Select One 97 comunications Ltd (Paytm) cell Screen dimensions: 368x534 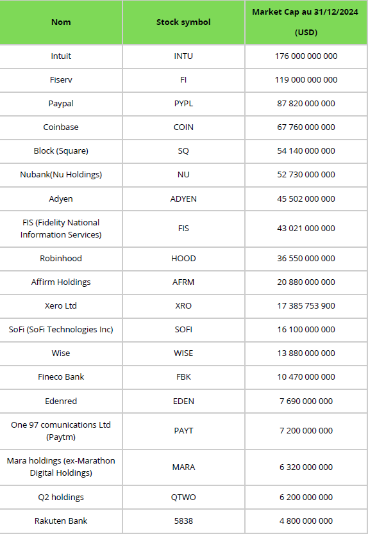tap(61, 431)
